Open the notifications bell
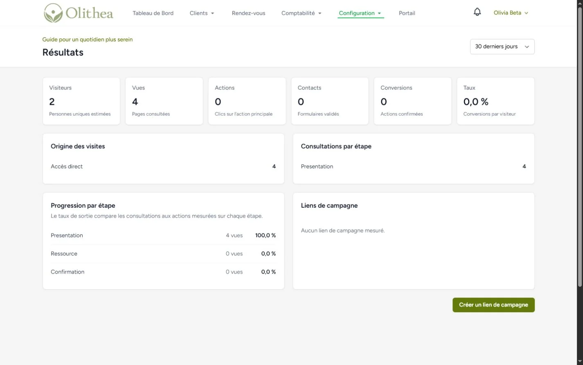Viewport: 583px width, 365px height. (477, 12)
